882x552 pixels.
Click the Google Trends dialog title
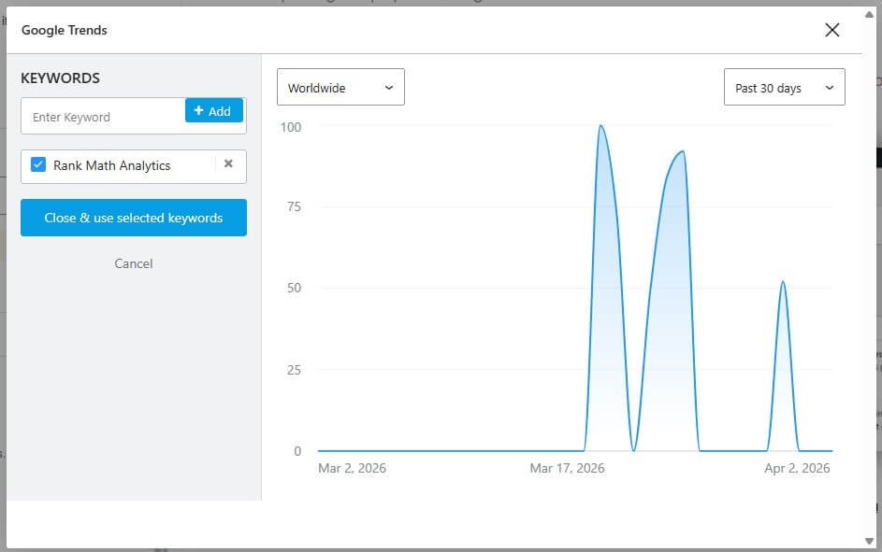click(x=65, y=30)
